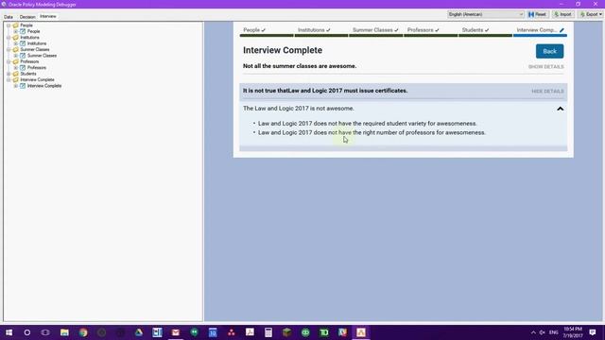
Task: Switch to the Decision tab
Action: point(27,17)
